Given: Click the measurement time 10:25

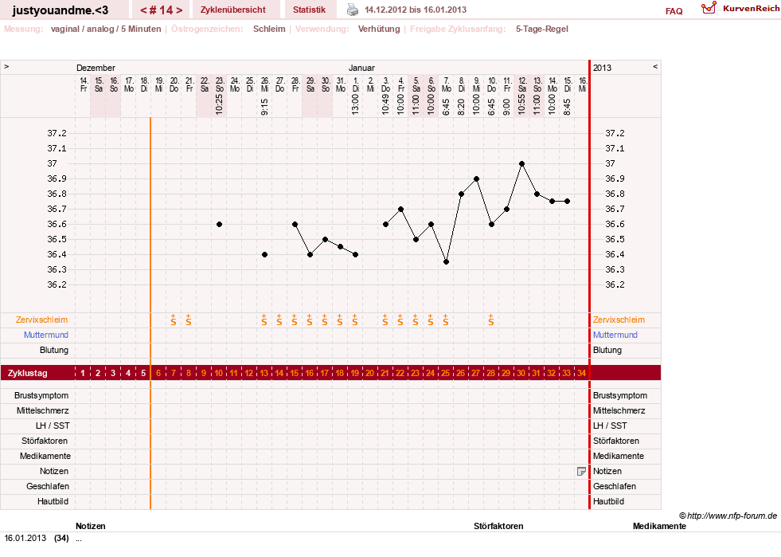Looking at the screenshot, I should coord(219,105).
